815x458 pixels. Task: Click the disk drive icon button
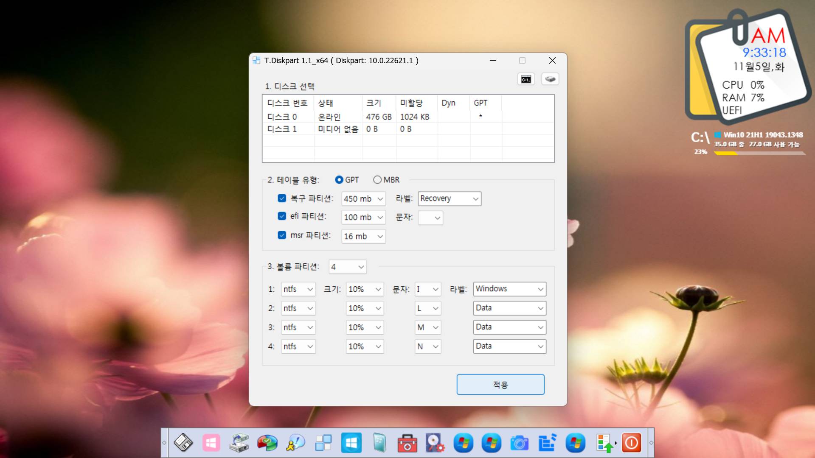pos(550,79)
